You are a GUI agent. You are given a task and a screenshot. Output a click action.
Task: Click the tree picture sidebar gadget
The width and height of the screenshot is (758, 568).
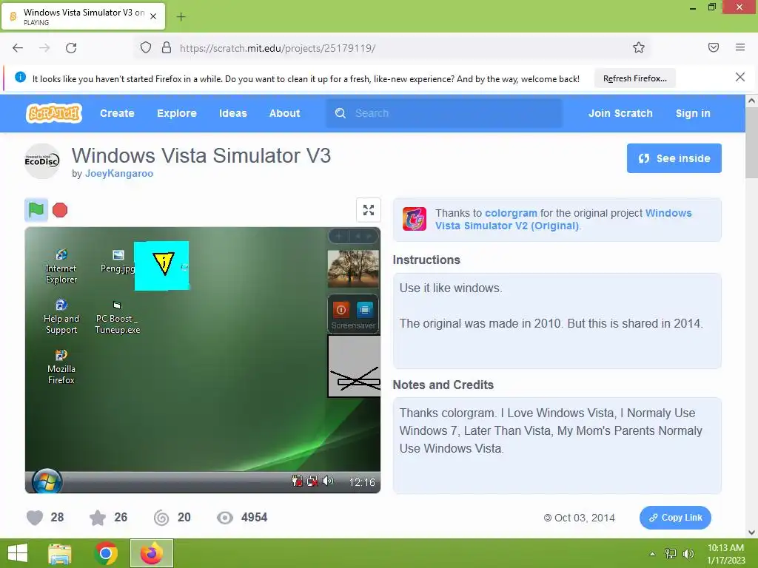point(353,268)
